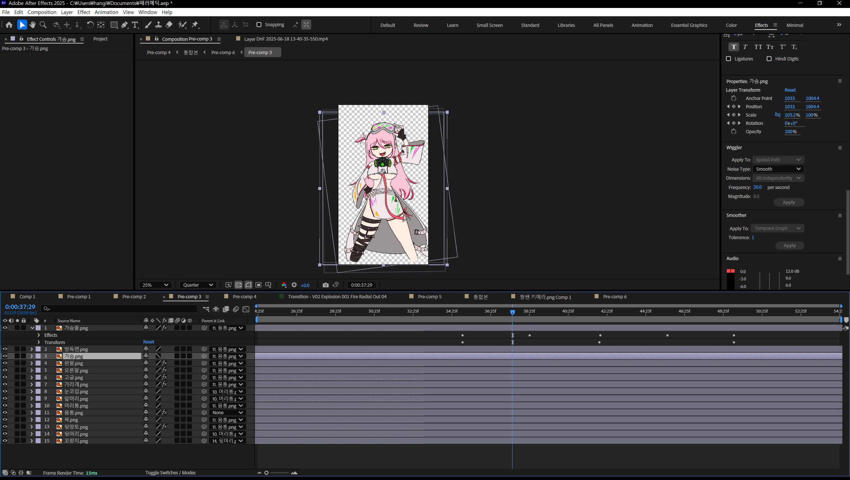This screenshot has width=850, height=480.
Task: Select the Rotation tool
Action: 90,25
